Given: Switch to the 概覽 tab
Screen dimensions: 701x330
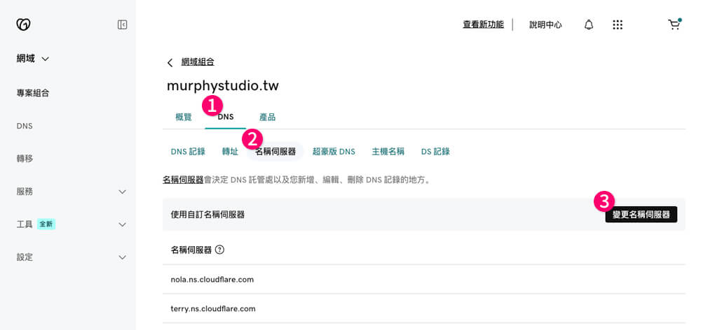Looking at the screenshot, I should click(183, 117).
